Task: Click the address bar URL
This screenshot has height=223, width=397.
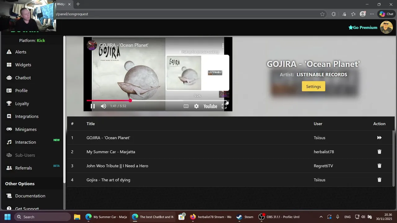Action: pyautogui.click(x=72, y=14)
